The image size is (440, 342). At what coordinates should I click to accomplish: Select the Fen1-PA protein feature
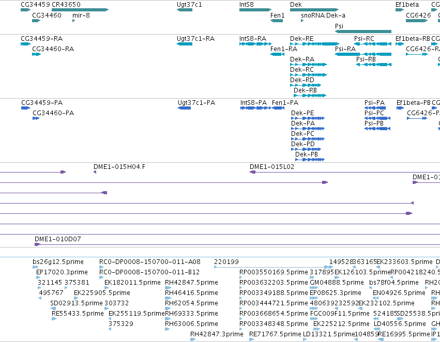click(278, 108)
